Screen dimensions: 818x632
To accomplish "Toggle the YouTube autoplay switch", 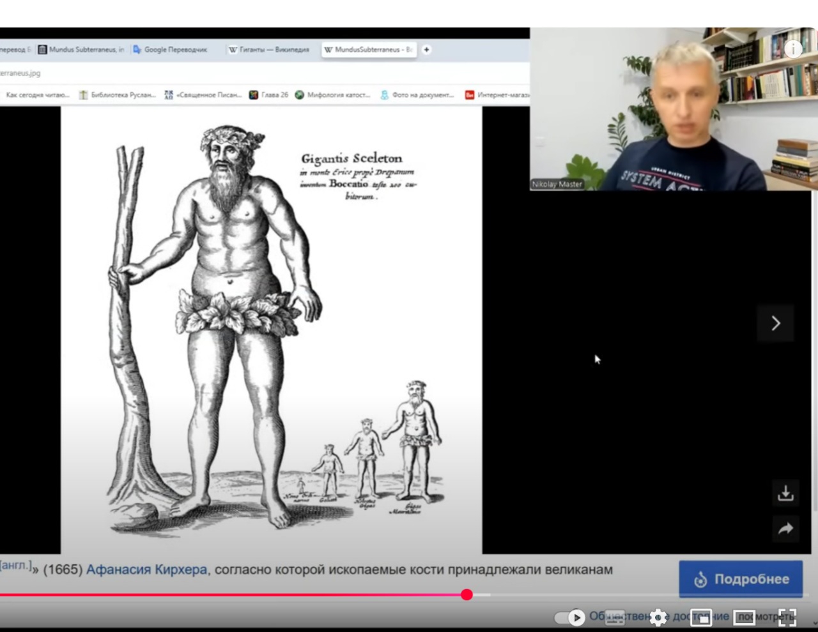I will [x=570, y=617].
